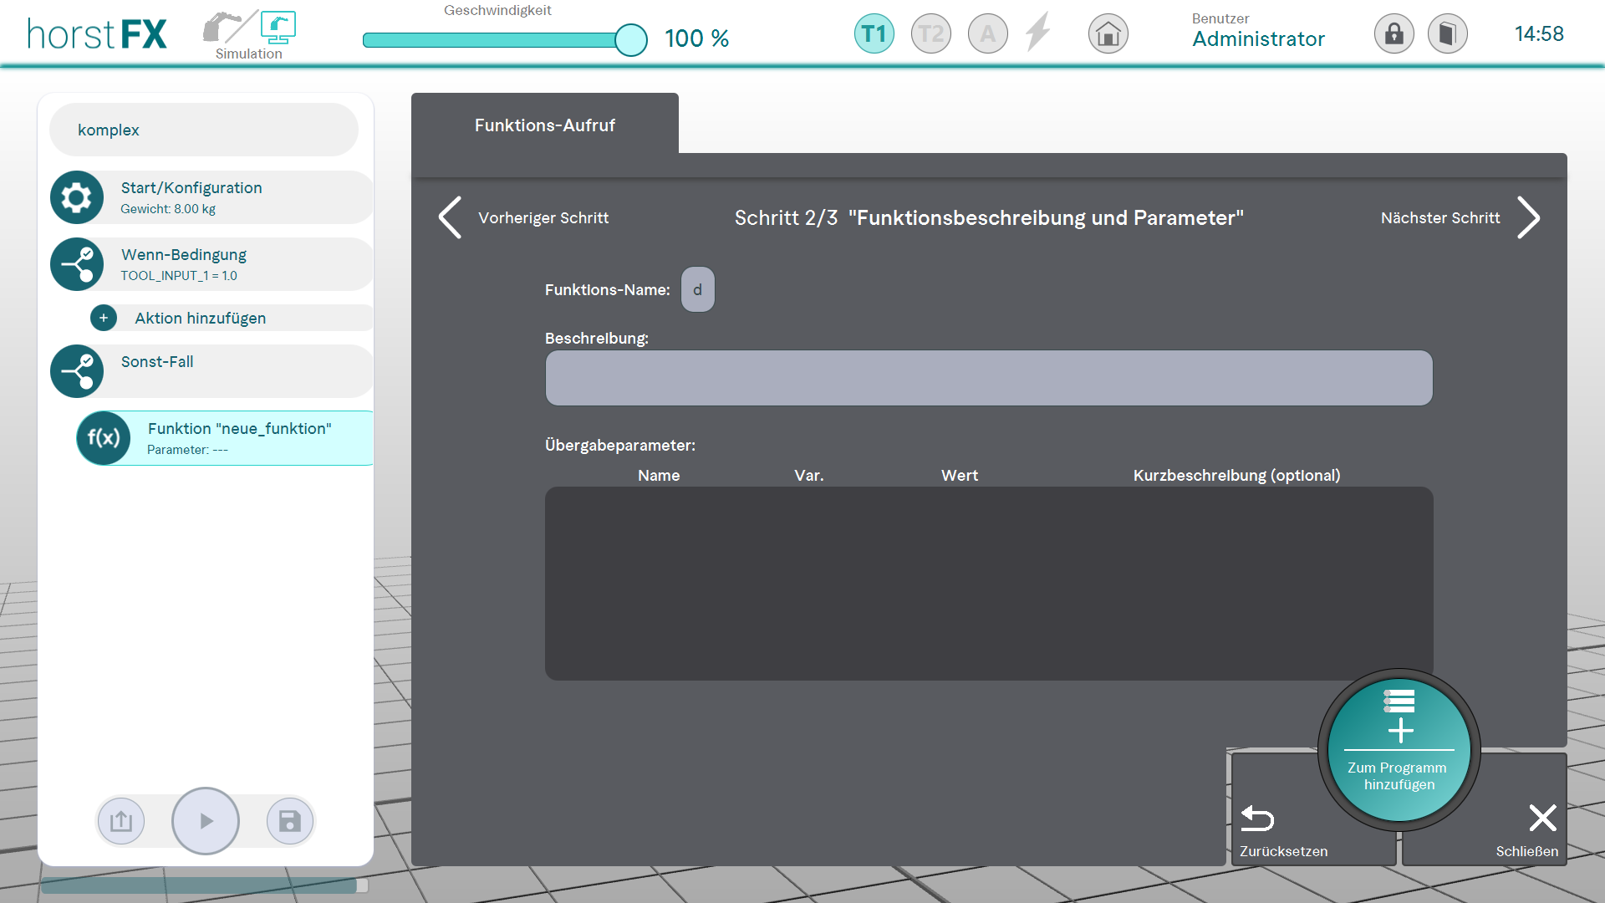Click the export program upload icon
Viewport: 1605px width, 903px height.
[121, 821]
